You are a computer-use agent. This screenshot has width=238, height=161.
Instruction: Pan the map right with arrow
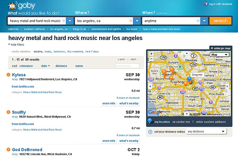coord(227,86)
